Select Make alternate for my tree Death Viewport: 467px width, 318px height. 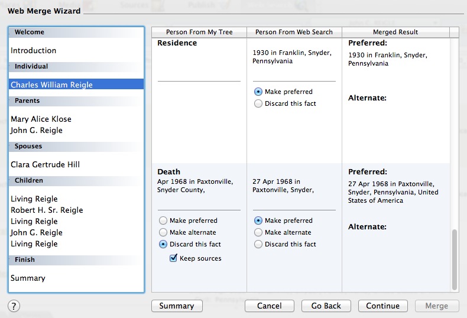163,232
